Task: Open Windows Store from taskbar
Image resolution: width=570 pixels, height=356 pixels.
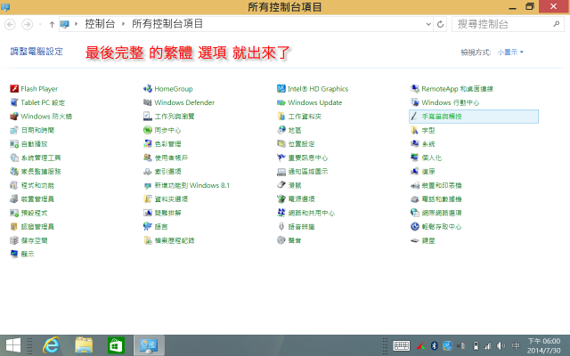Action: click(116, 345)
